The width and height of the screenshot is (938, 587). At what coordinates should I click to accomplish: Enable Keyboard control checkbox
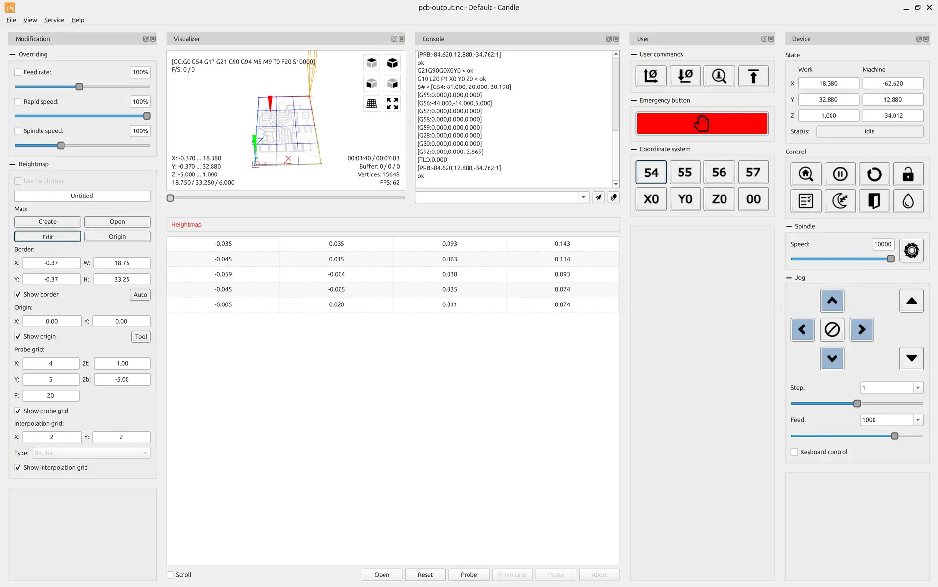(794, 452)
